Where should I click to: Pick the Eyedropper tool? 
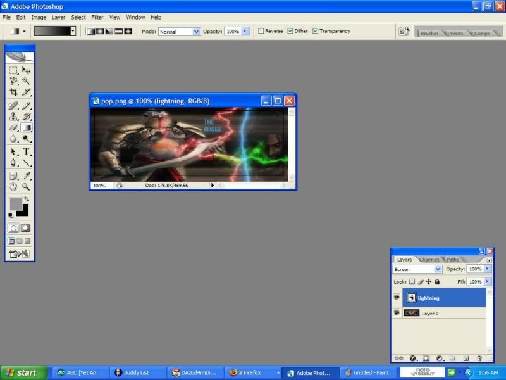(26, 176)
